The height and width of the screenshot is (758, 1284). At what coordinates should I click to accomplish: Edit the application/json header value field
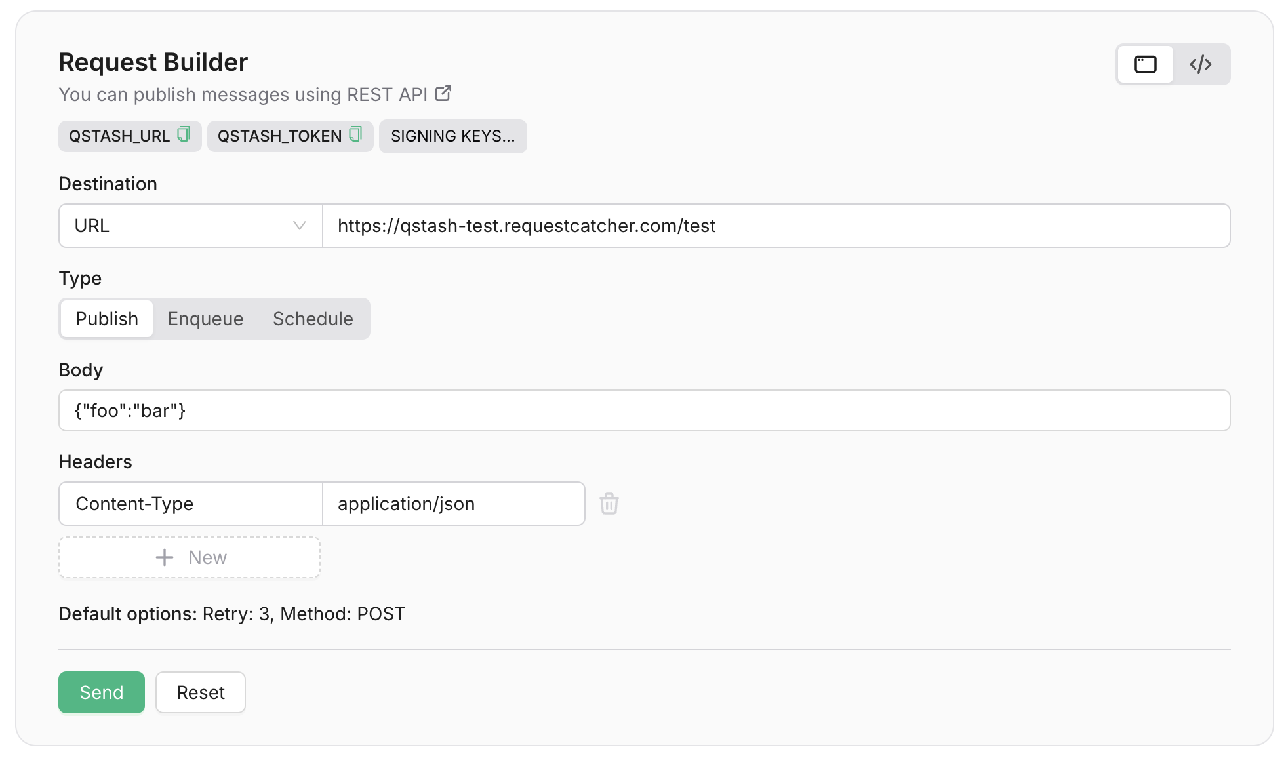tap(452, 504)
